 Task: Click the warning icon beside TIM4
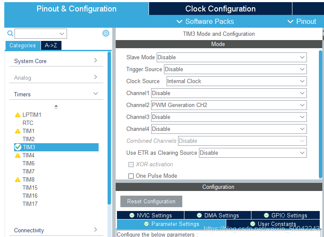click(x=18, y=156)
